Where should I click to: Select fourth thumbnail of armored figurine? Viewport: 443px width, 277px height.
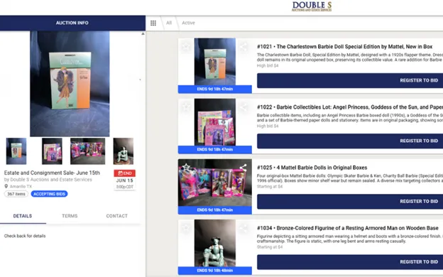(124, 151)
